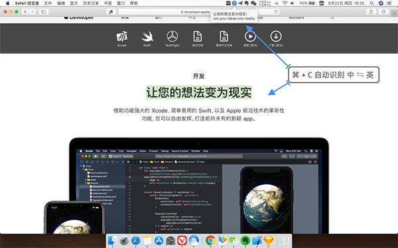398x248 pixels.
Task: Open Trash from the Dock
Action: 285,241
